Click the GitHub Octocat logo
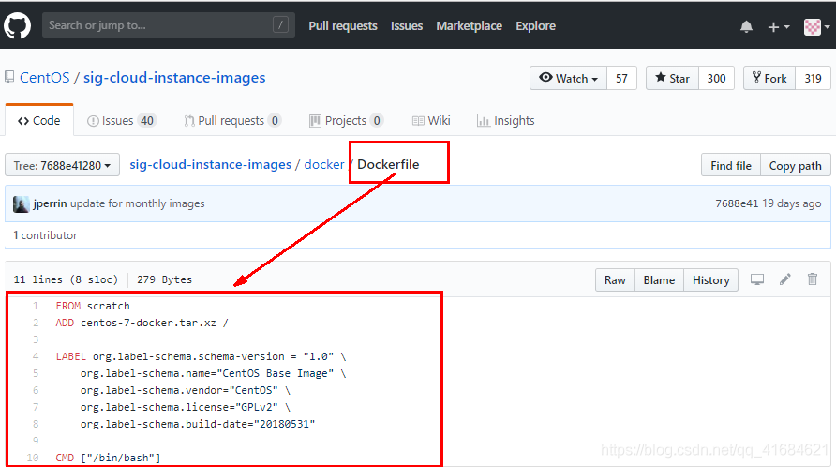Viewport: 836px width, 467px height. 17,25
